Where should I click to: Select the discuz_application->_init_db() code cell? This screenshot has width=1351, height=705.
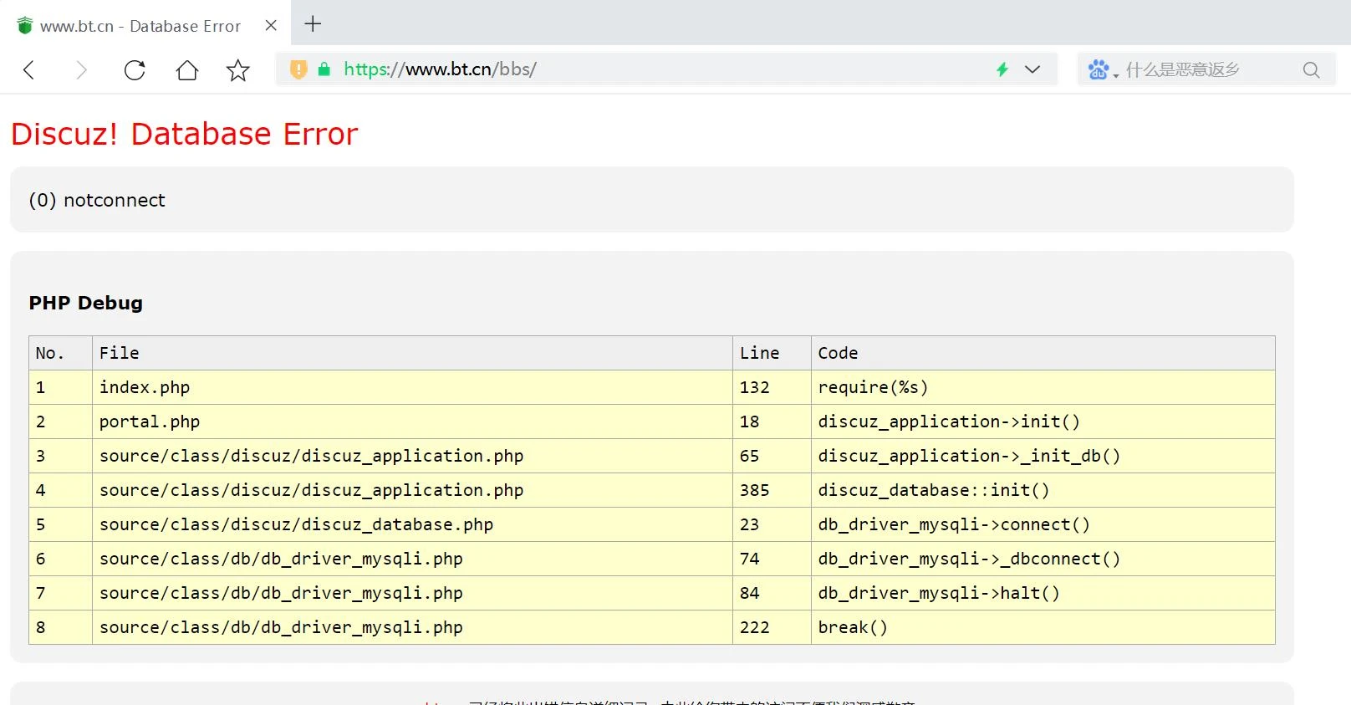click(1043, 456)
